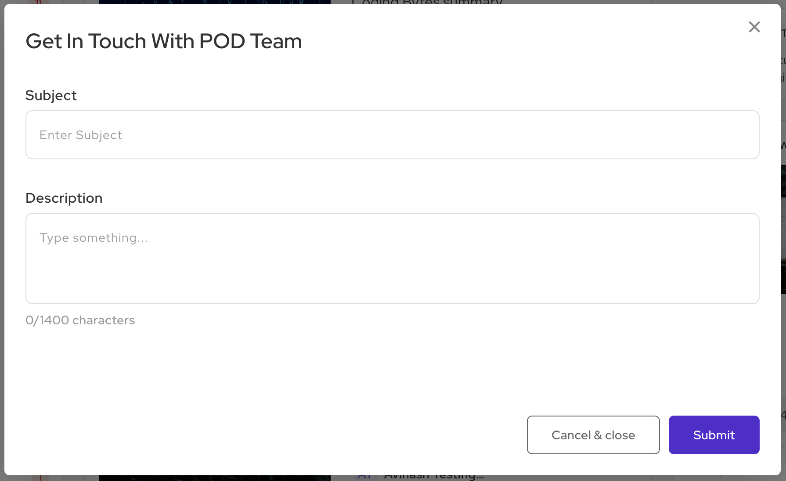786x481 pixels.
Task: Click the Description field label
Action: pyautogui.click(x=64, y=198)
